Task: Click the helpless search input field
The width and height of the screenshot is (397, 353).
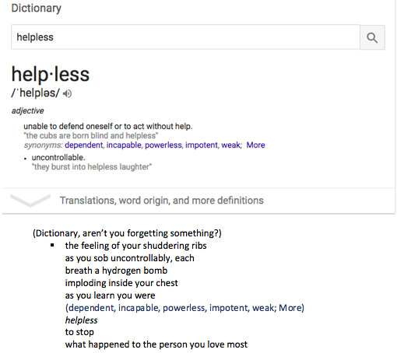Action: 185,37
